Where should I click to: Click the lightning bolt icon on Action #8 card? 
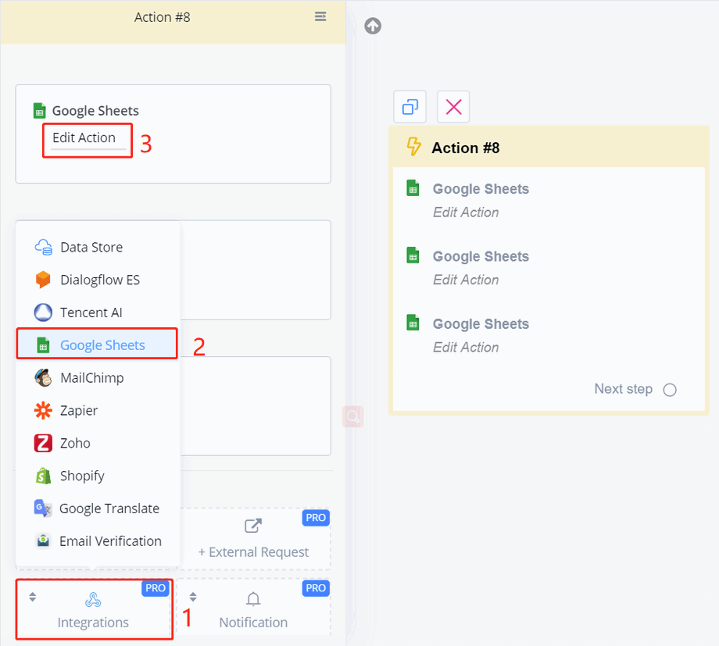(x=414, y=148)
